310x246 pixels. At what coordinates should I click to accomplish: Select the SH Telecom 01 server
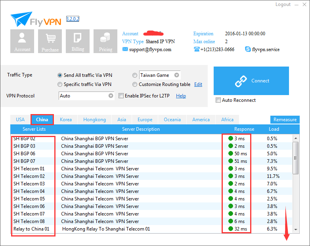pyautogui.click(x=152, y=168)
